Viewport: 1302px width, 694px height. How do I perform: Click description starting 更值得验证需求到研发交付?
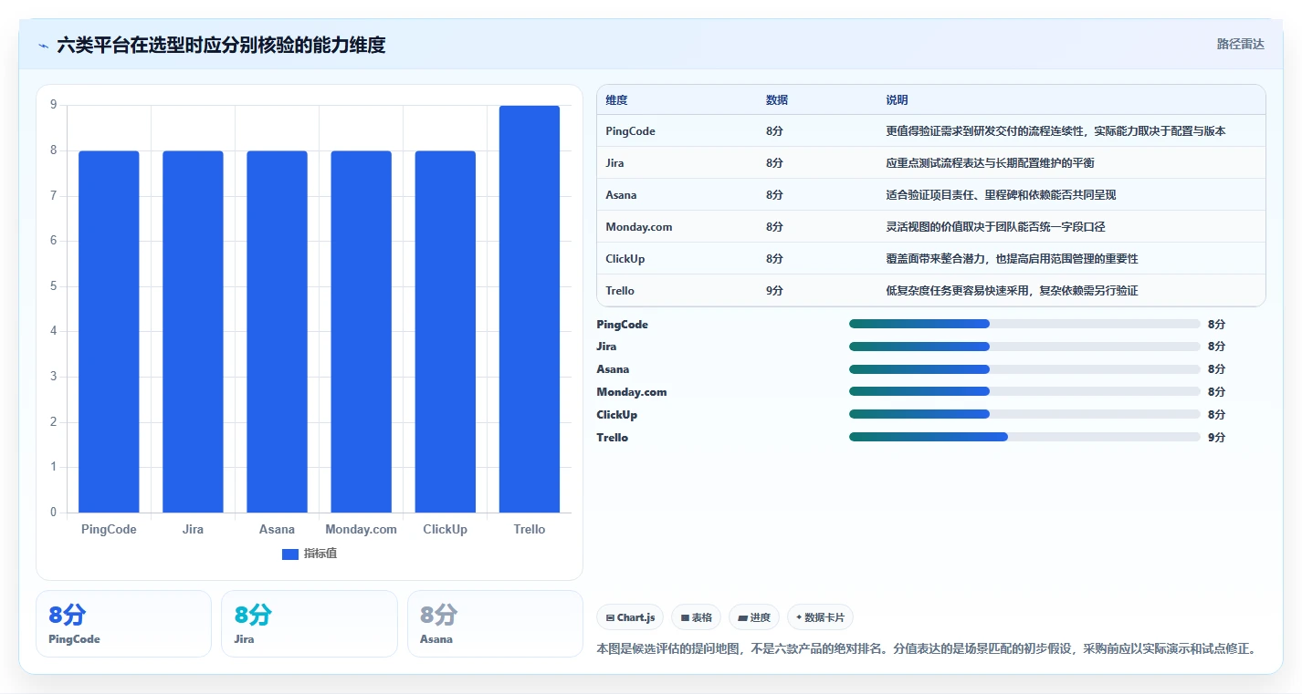click(1055, 131)
